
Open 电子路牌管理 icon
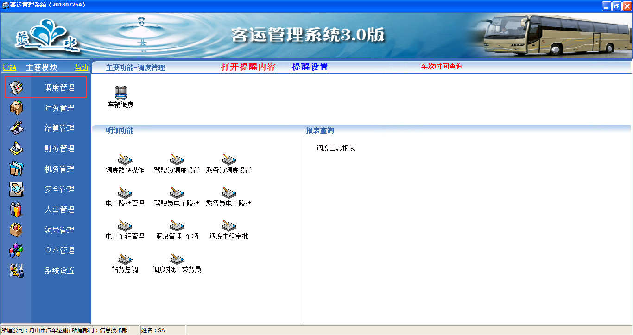point(125,193)
